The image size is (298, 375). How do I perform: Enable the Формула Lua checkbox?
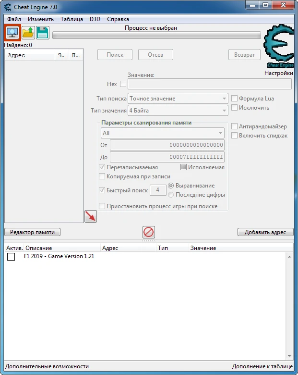[x=234, y=98]
